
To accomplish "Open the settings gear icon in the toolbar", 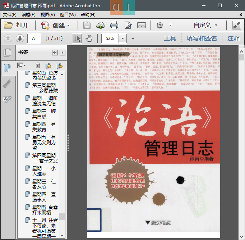I will [x=160, y=25].
